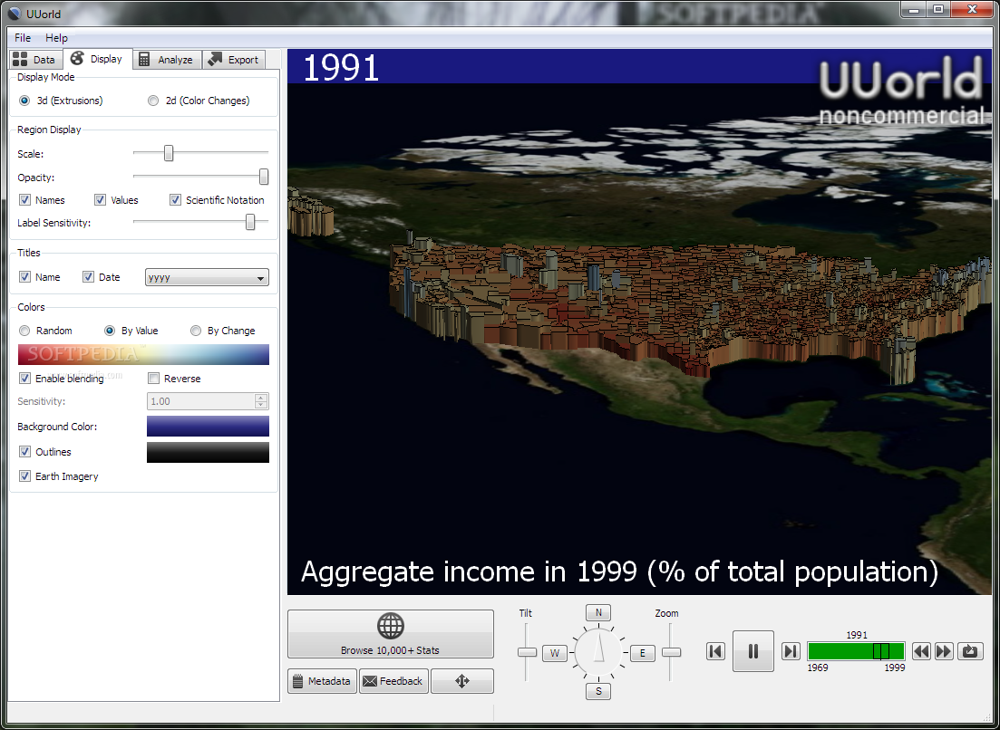Click the Aggregate income caption text
Screen dimensions: 1000x730
click(619, 572)
